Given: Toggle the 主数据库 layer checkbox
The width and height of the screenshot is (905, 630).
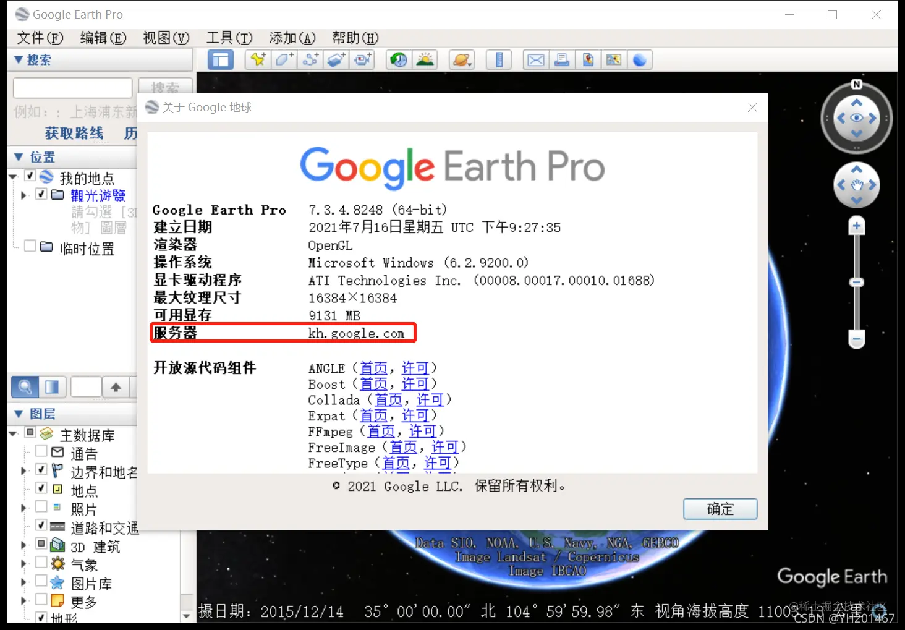Looking at the screenshot, I should point(30,432).
